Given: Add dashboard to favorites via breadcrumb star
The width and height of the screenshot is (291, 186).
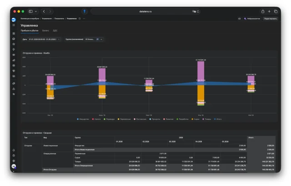Looking at the screenshot, I should [80, 19].
